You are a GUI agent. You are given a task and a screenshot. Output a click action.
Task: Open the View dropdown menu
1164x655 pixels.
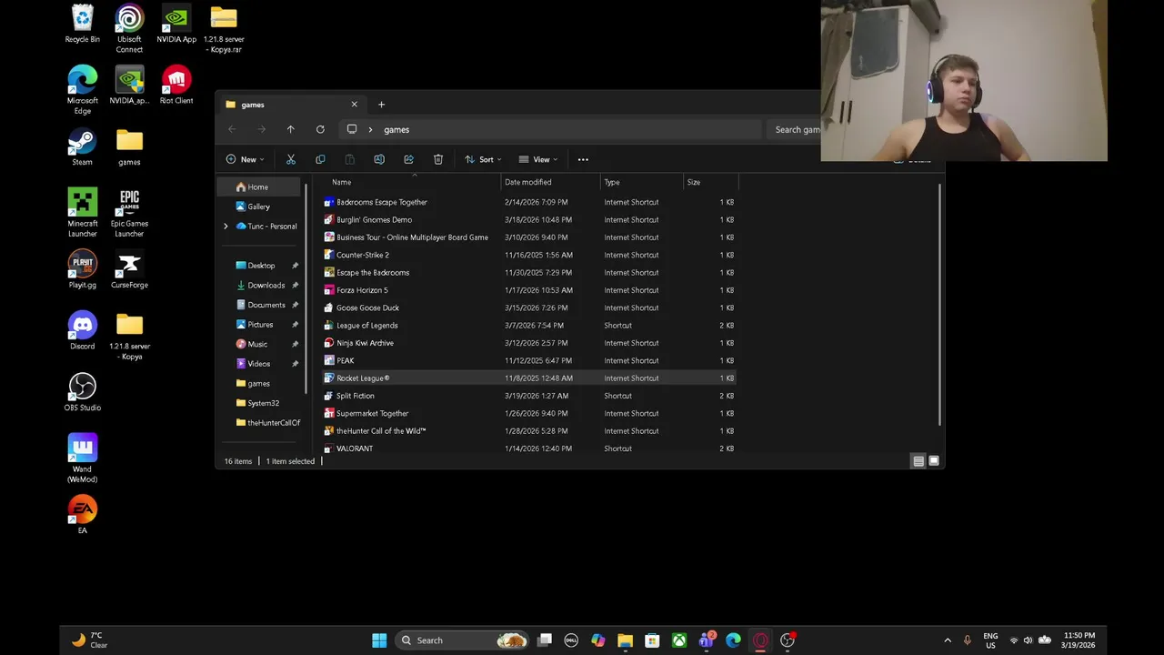[x=538, y=159]
